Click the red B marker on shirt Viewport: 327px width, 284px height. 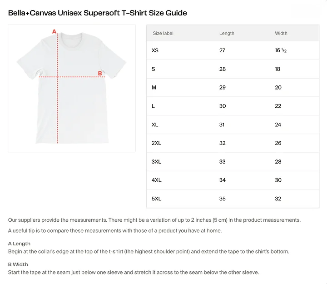pos(100,73)
